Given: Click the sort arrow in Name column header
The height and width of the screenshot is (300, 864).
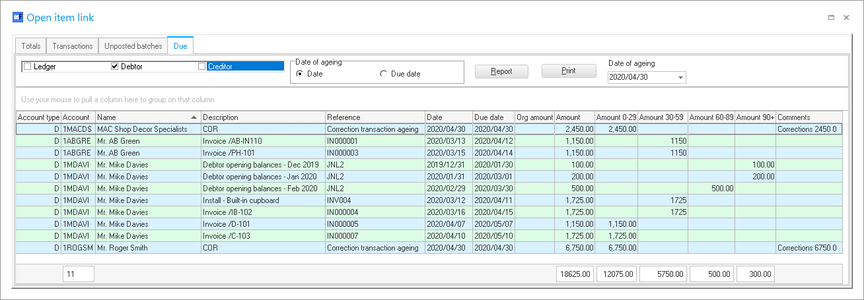Looking at the screenshot, I should coord(194,117).
